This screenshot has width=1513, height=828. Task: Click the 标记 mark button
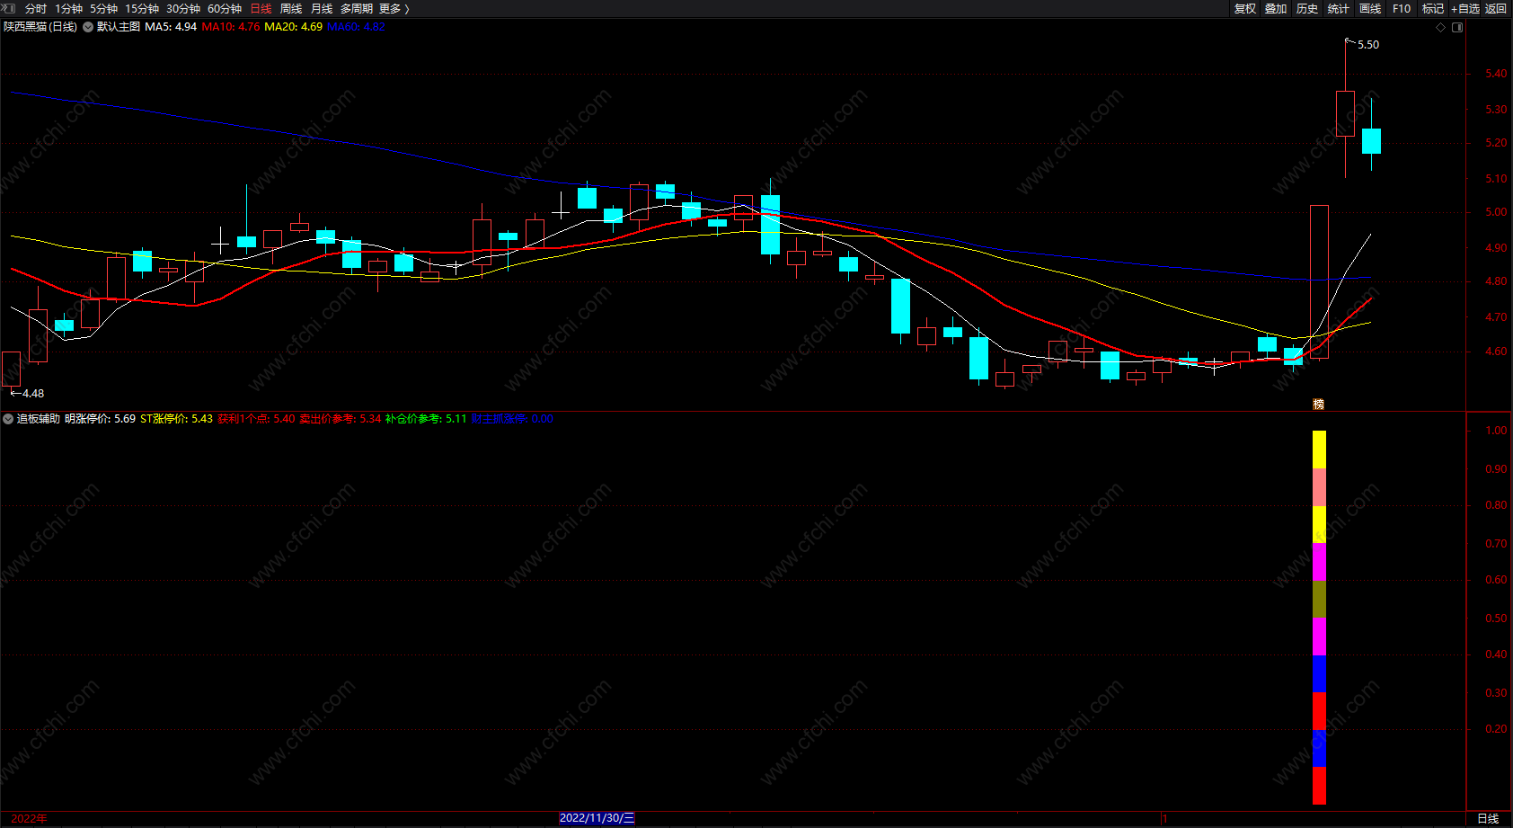click(1433, 8)
